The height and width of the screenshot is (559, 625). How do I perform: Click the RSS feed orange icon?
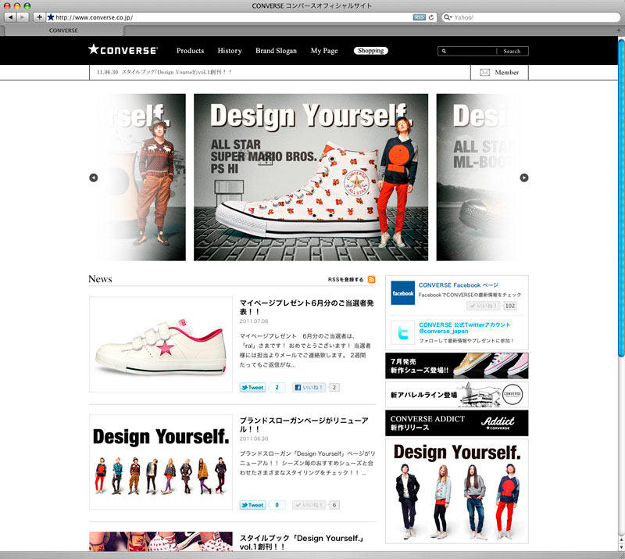371,279
